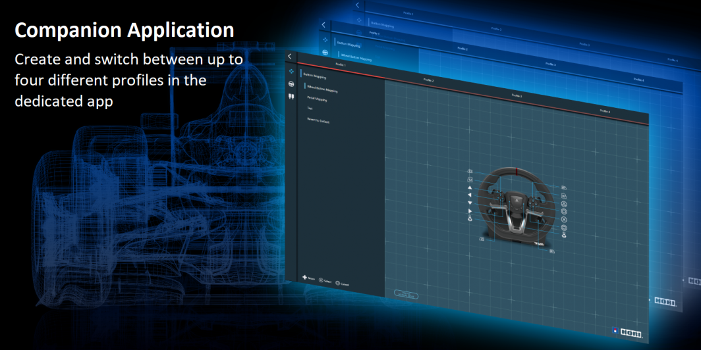The width and height of the screenshot is (701, 350).
Task: Open the Pedal Mapping menu entry
Action: (317, 99)
